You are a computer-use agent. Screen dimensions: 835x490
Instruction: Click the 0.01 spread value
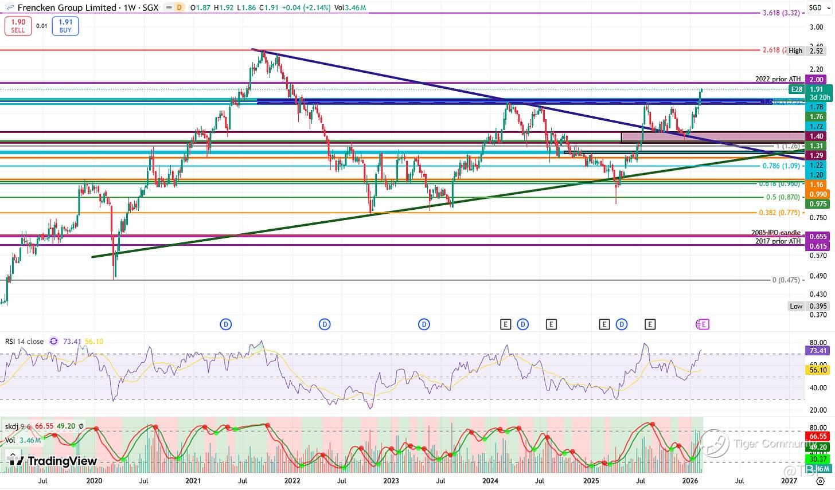coord(42,26)
